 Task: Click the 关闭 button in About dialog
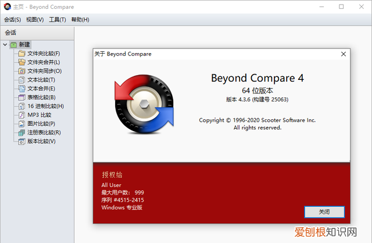tap(324, 212)
